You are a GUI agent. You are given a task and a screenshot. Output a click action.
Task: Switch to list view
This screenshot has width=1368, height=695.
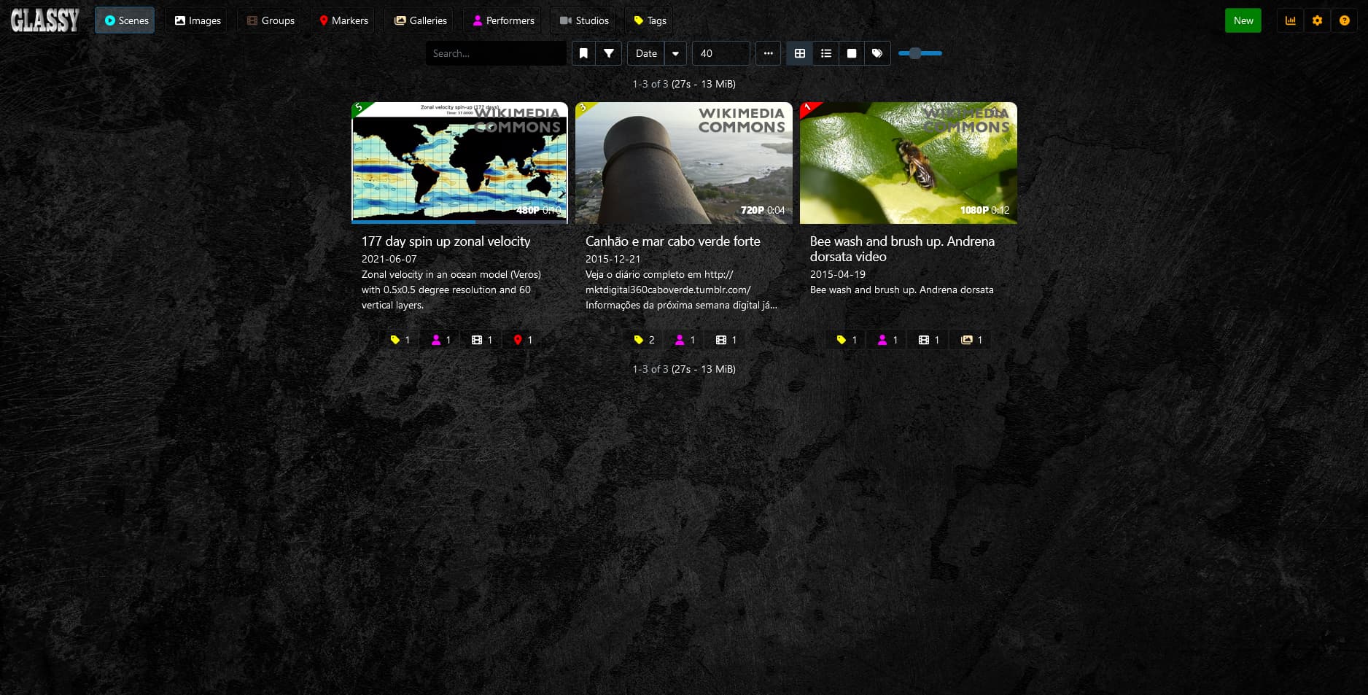click(x=825, y=53)
